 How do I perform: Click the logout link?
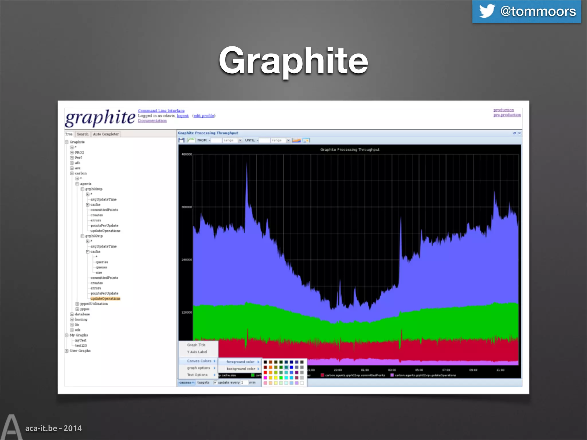click(x=183, y=116)
